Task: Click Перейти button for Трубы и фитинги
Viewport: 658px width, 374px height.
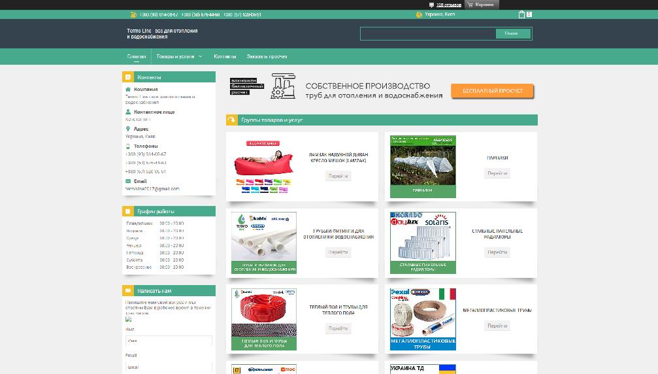Action: click(338, 252)
